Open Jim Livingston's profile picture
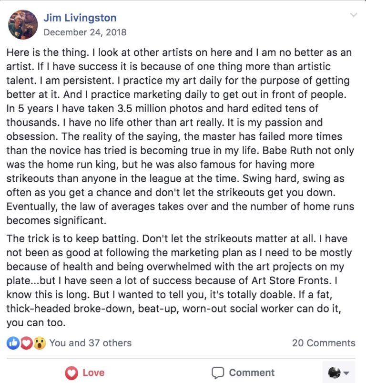 tap(23, 24)
